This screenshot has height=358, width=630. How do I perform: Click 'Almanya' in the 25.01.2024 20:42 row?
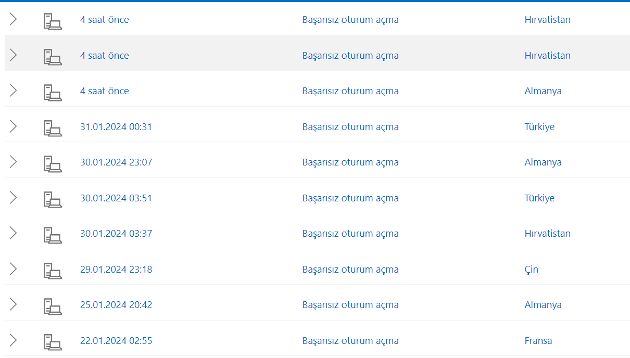coord(543,305)
